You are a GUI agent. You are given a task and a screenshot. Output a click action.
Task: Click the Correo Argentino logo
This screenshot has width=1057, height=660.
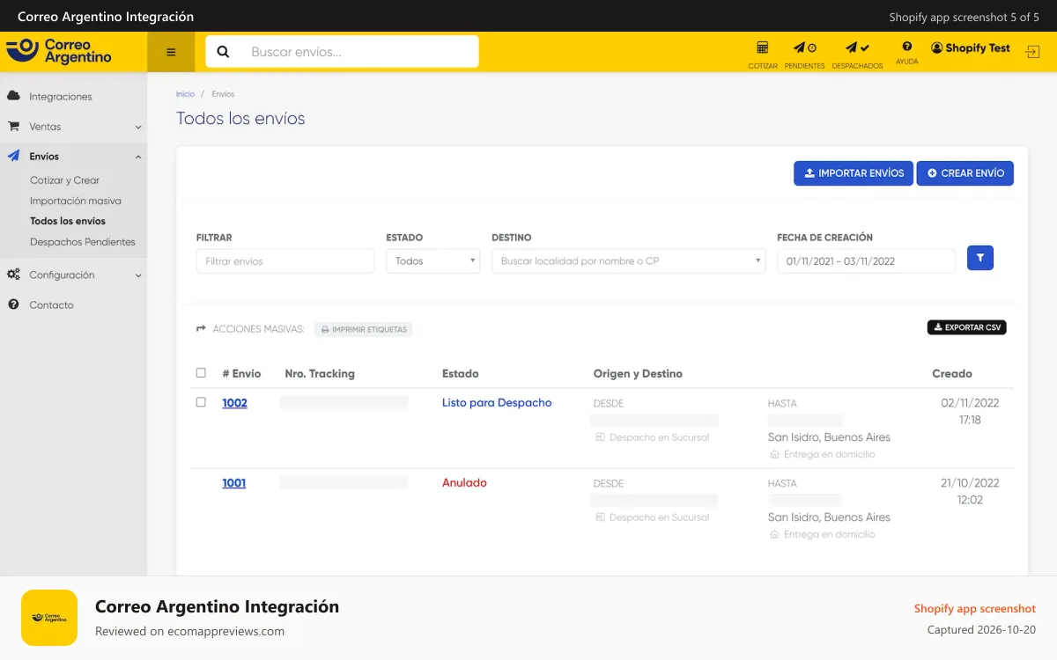tap(59, 51)
